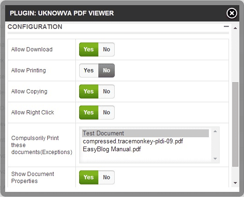This screenshot has height=197, width=244.
Task: Set Allow Download to No
Action: coord(106,49)
